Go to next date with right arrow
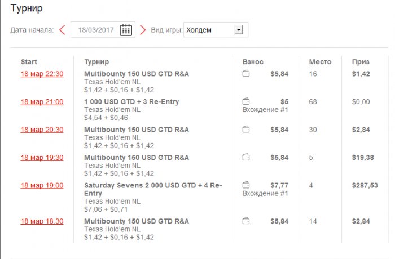 [x=143, y=30]
